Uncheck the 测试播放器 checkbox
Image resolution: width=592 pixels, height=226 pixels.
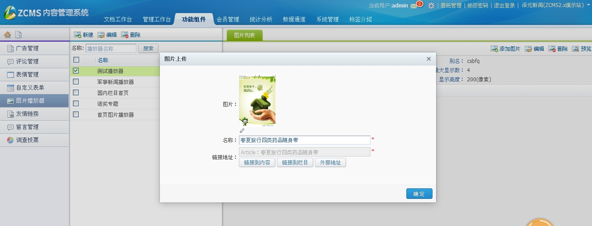click(76, 70)
